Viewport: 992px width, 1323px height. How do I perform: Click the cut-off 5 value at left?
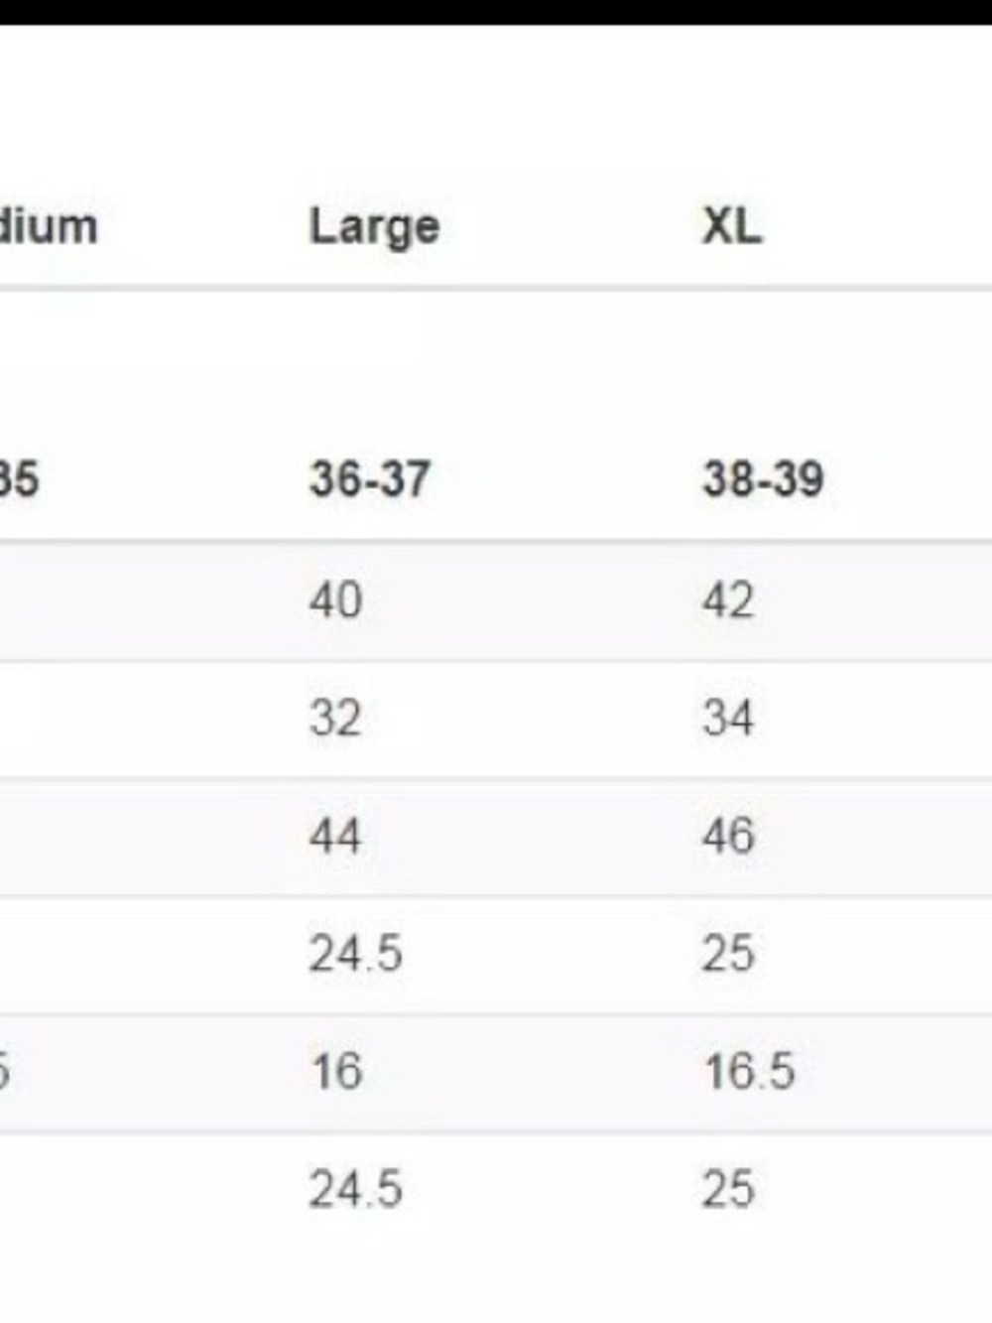click(5, 1072)
